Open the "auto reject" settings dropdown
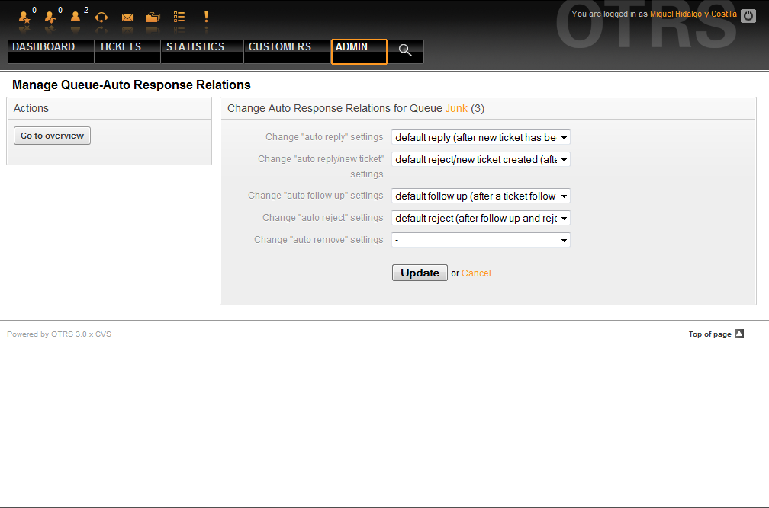769x508 pixels. coord(481,219)
